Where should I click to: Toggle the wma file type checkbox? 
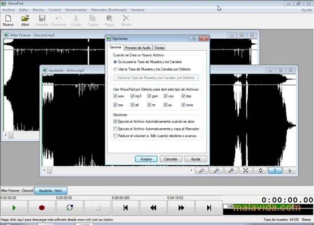(x=183, y=105)
